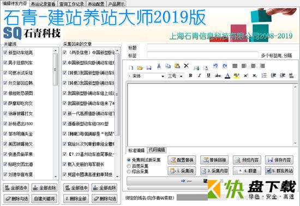
Task: Uncheck the keyword 可燃冰试采结
Action: click(x=5, y=73)
